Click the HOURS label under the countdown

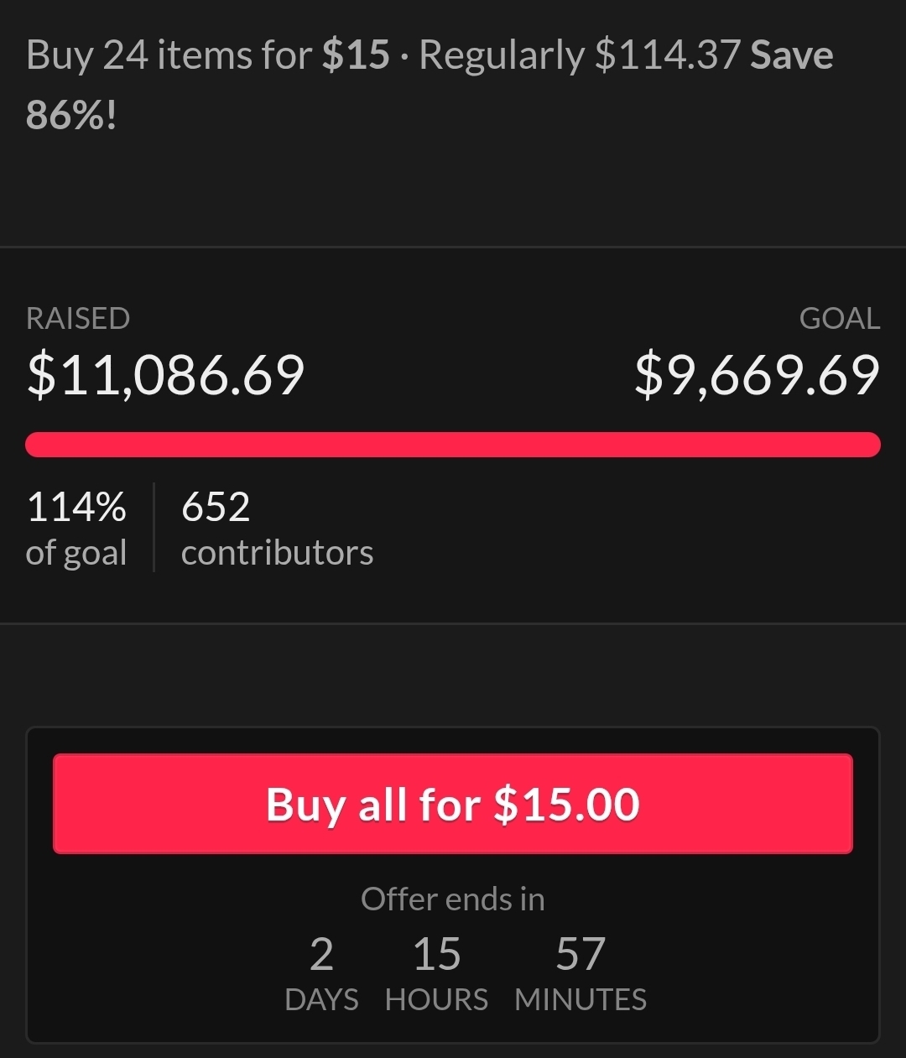coord(436,1000)
